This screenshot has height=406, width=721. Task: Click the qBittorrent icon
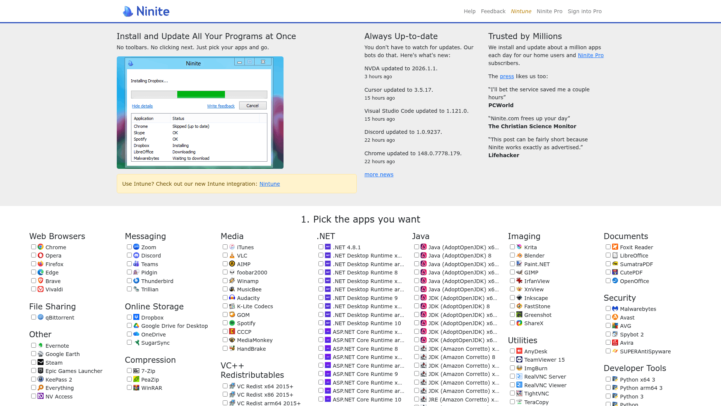pos(41,317)
